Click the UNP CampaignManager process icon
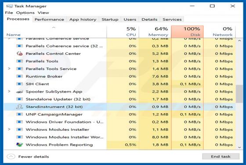Viewport: 246px width, 165px height. tap(20, 114)
